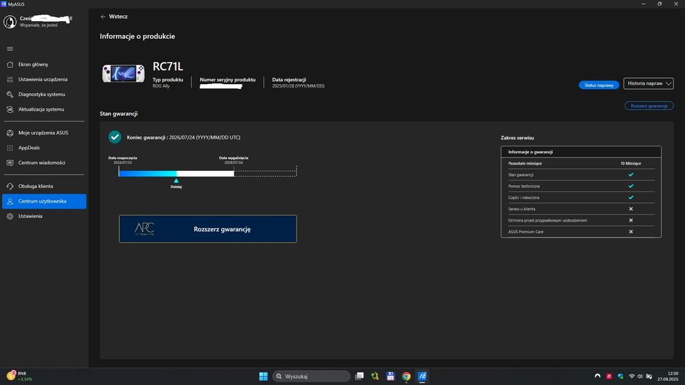Screen dimensions: 685x385
Task: Click the Numer seryjny produktu label
Action: (227, 80)
